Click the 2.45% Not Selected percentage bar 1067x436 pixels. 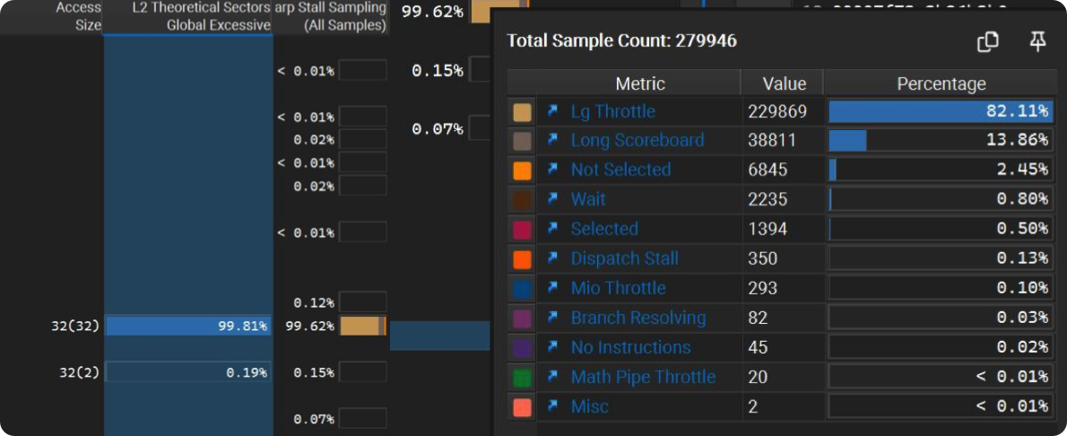(x=941, y=170)
